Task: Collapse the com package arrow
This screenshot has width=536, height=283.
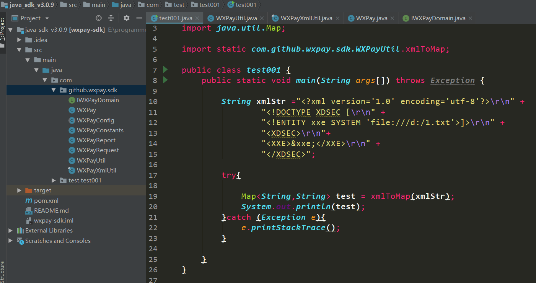Action: (x=45, y=80)
